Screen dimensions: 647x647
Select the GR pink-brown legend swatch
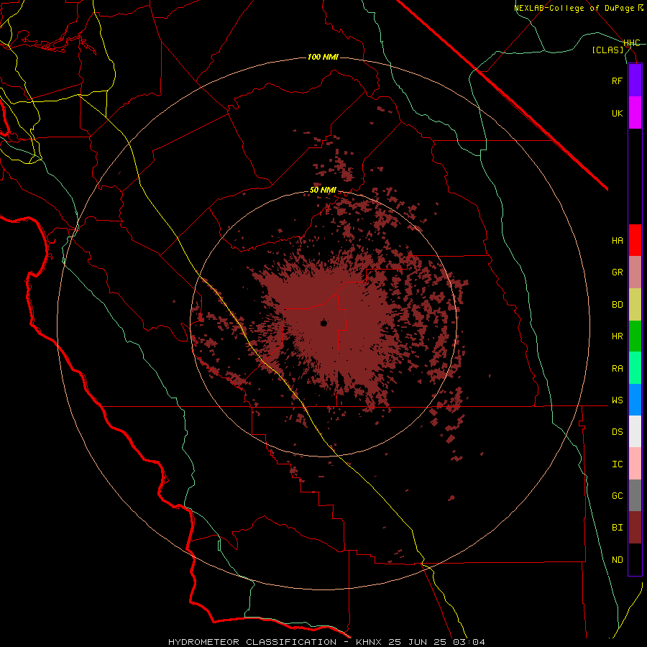pyautogui.click(x=635, y=272)
